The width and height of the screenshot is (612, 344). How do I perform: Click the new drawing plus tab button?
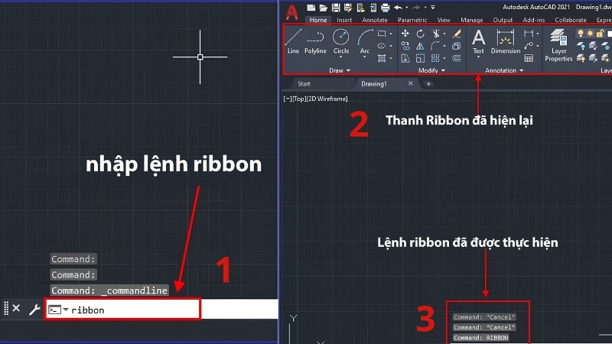(428, 84)
